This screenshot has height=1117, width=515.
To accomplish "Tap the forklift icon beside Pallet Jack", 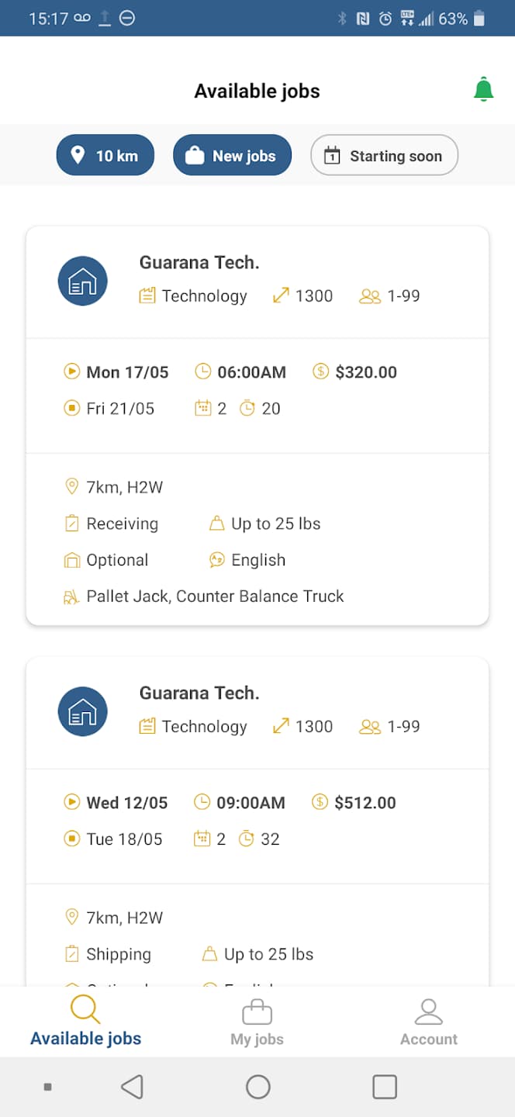I will [x=71, y=596].
